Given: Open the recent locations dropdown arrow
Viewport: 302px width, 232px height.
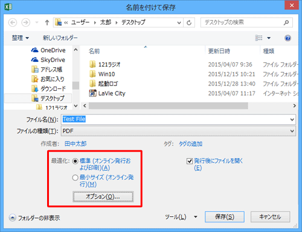Looking at the screenshot, I should (x=37, y=22).
